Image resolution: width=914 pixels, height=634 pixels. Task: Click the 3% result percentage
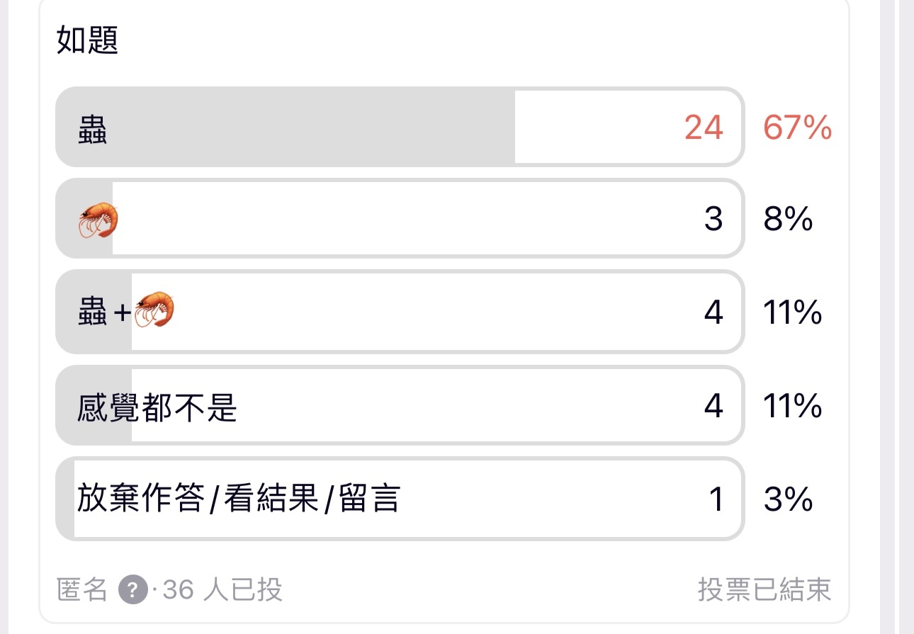[788, 499]
